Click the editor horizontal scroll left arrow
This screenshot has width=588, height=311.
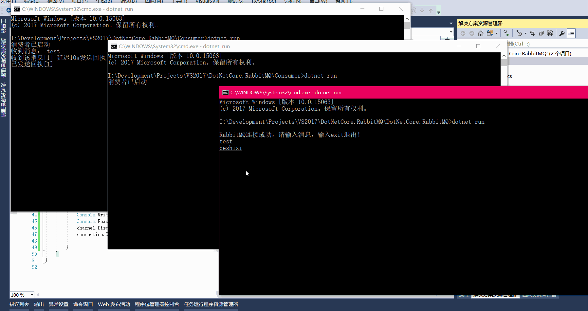tap(38, 295)
